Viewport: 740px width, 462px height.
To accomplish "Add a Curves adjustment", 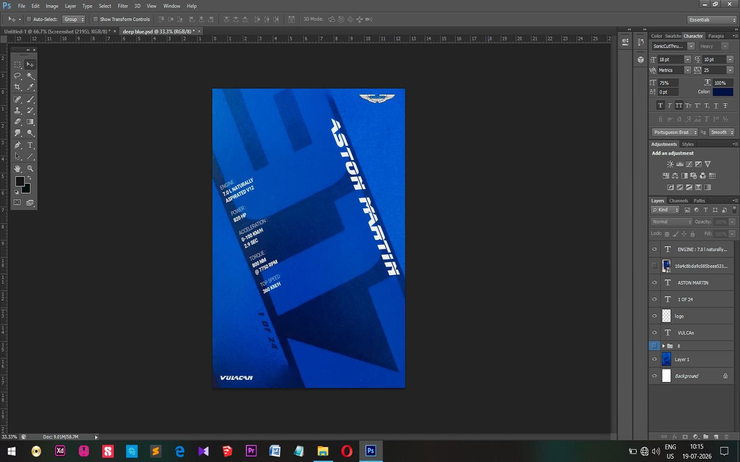I will (x=689, y=164).
